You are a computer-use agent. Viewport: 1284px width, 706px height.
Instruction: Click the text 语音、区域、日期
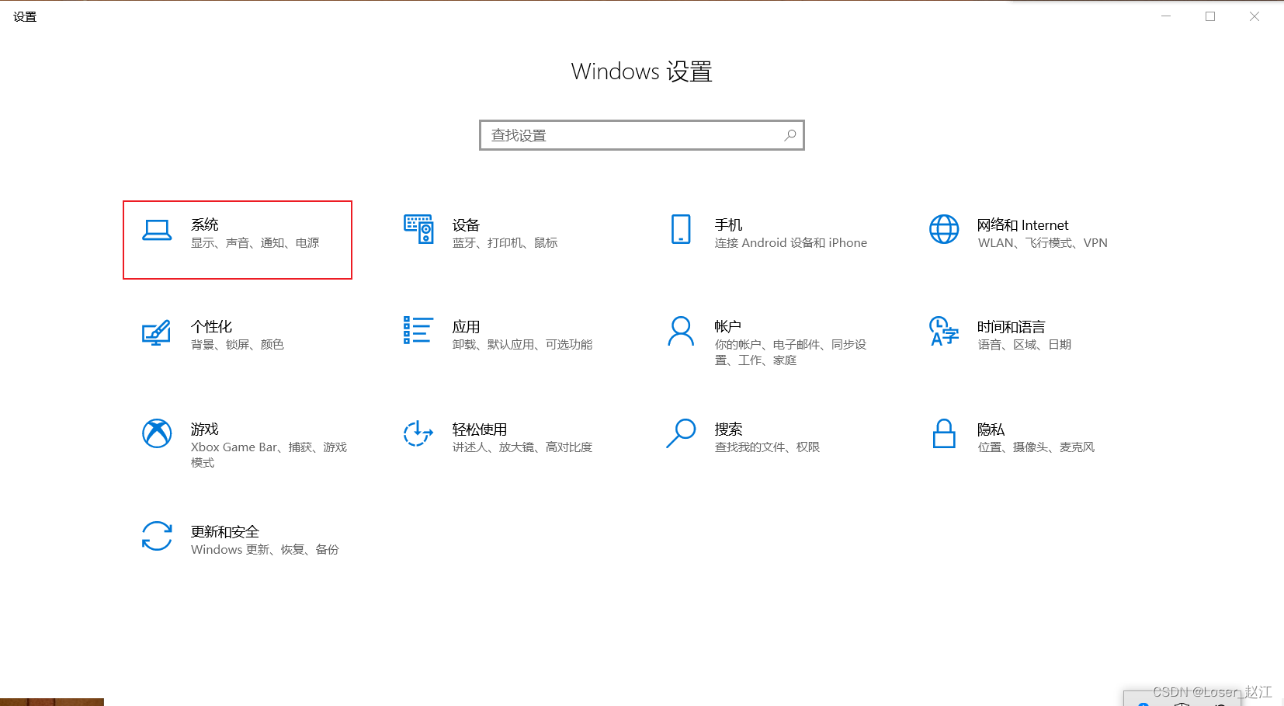(x=1025, y=345)
